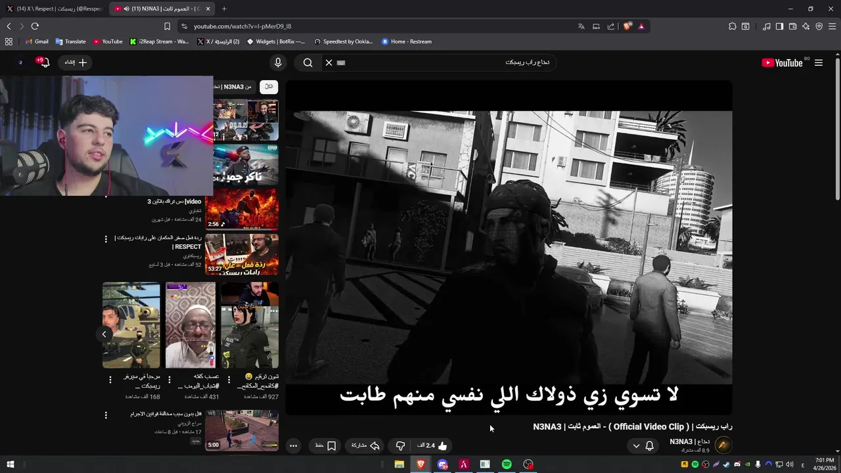Toggle the channel notification bell subscription dropdown
The height and width of the screenshot is (473, 841).
[643, 445]
